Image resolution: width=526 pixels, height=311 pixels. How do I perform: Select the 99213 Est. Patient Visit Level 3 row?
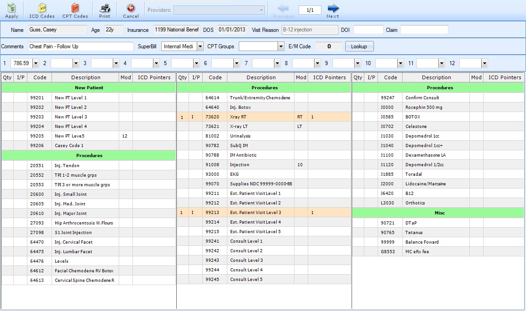pos(255,213)
